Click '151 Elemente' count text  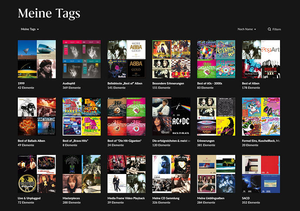pyautogui.click(x=161, y=88)
